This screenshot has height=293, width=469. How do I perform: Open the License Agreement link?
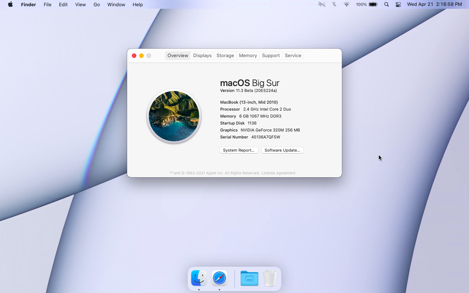click(278, 173)
